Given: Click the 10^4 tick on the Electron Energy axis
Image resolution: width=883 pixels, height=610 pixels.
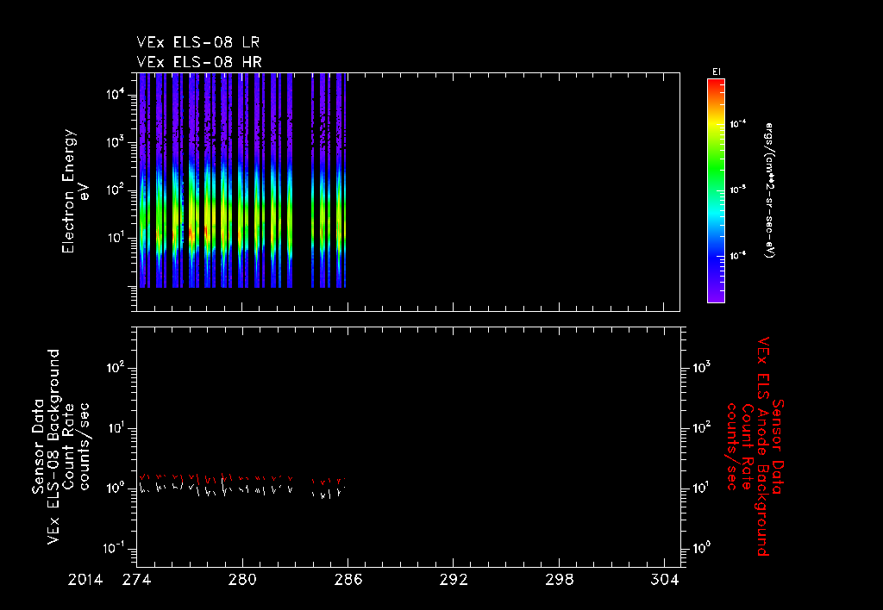Looking at the screenshot, I should pyautogui.click(x=116, y=95).
